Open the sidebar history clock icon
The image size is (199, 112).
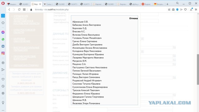[x=3, y=86]
